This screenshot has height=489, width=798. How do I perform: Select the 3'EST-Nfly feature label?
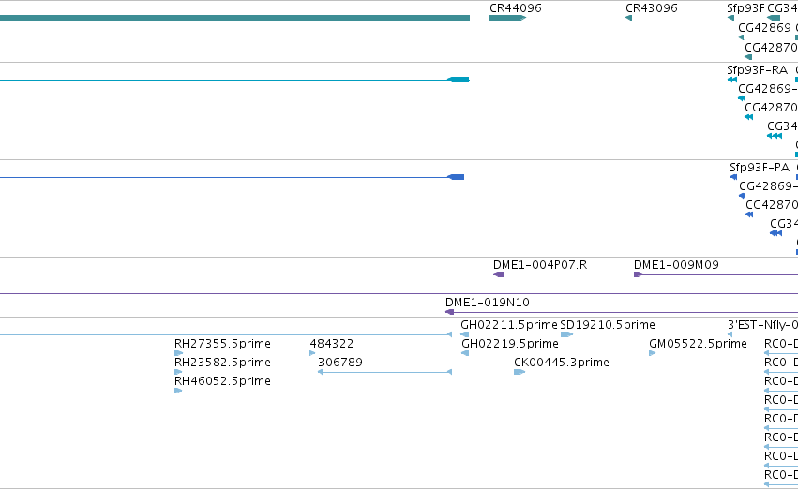click(x=763, y=325)
